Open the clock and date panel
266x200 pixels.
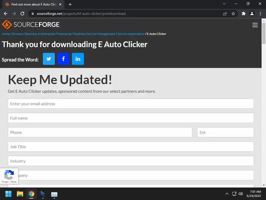[x=254, y=194]
